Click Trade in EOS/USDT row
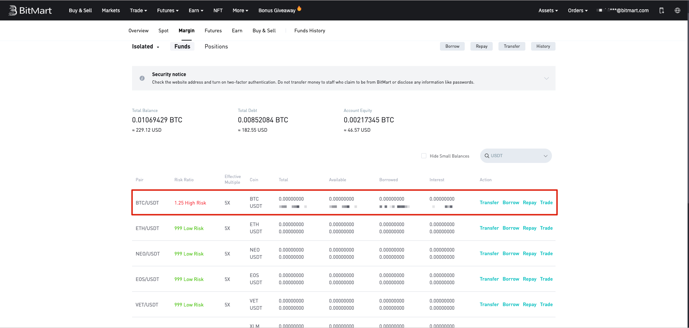 tap(547, 279)
